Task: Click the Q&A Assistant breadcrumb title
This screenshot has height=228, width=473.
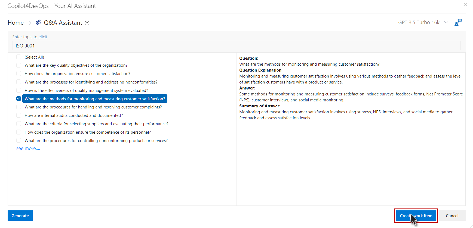Action: click(63, 23)
